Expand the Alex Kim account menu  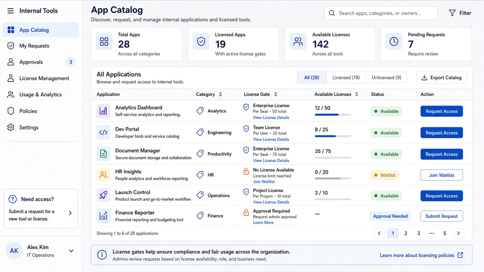pyautogui.click(x=71, y=251)
